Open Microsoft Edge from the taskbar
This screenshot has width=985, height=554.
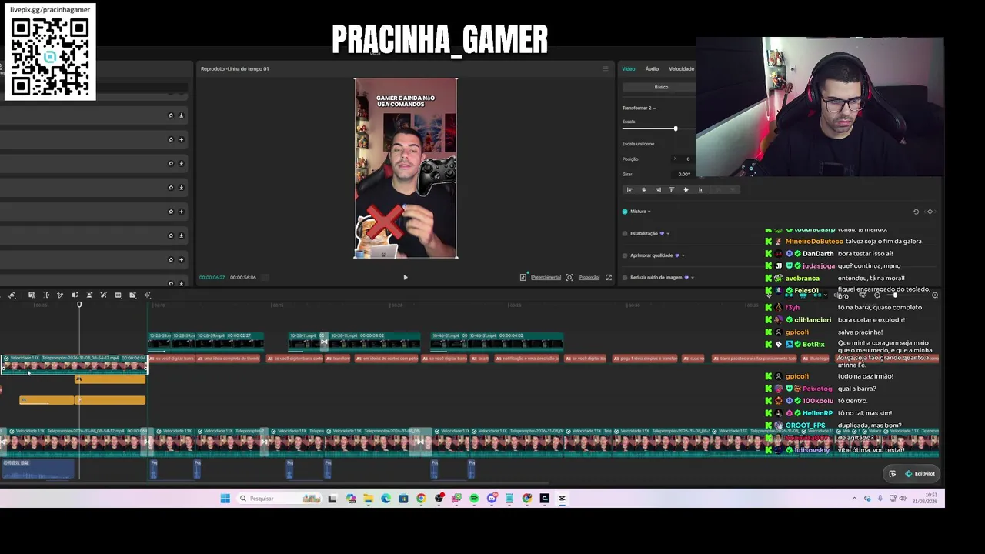[386, 499]
